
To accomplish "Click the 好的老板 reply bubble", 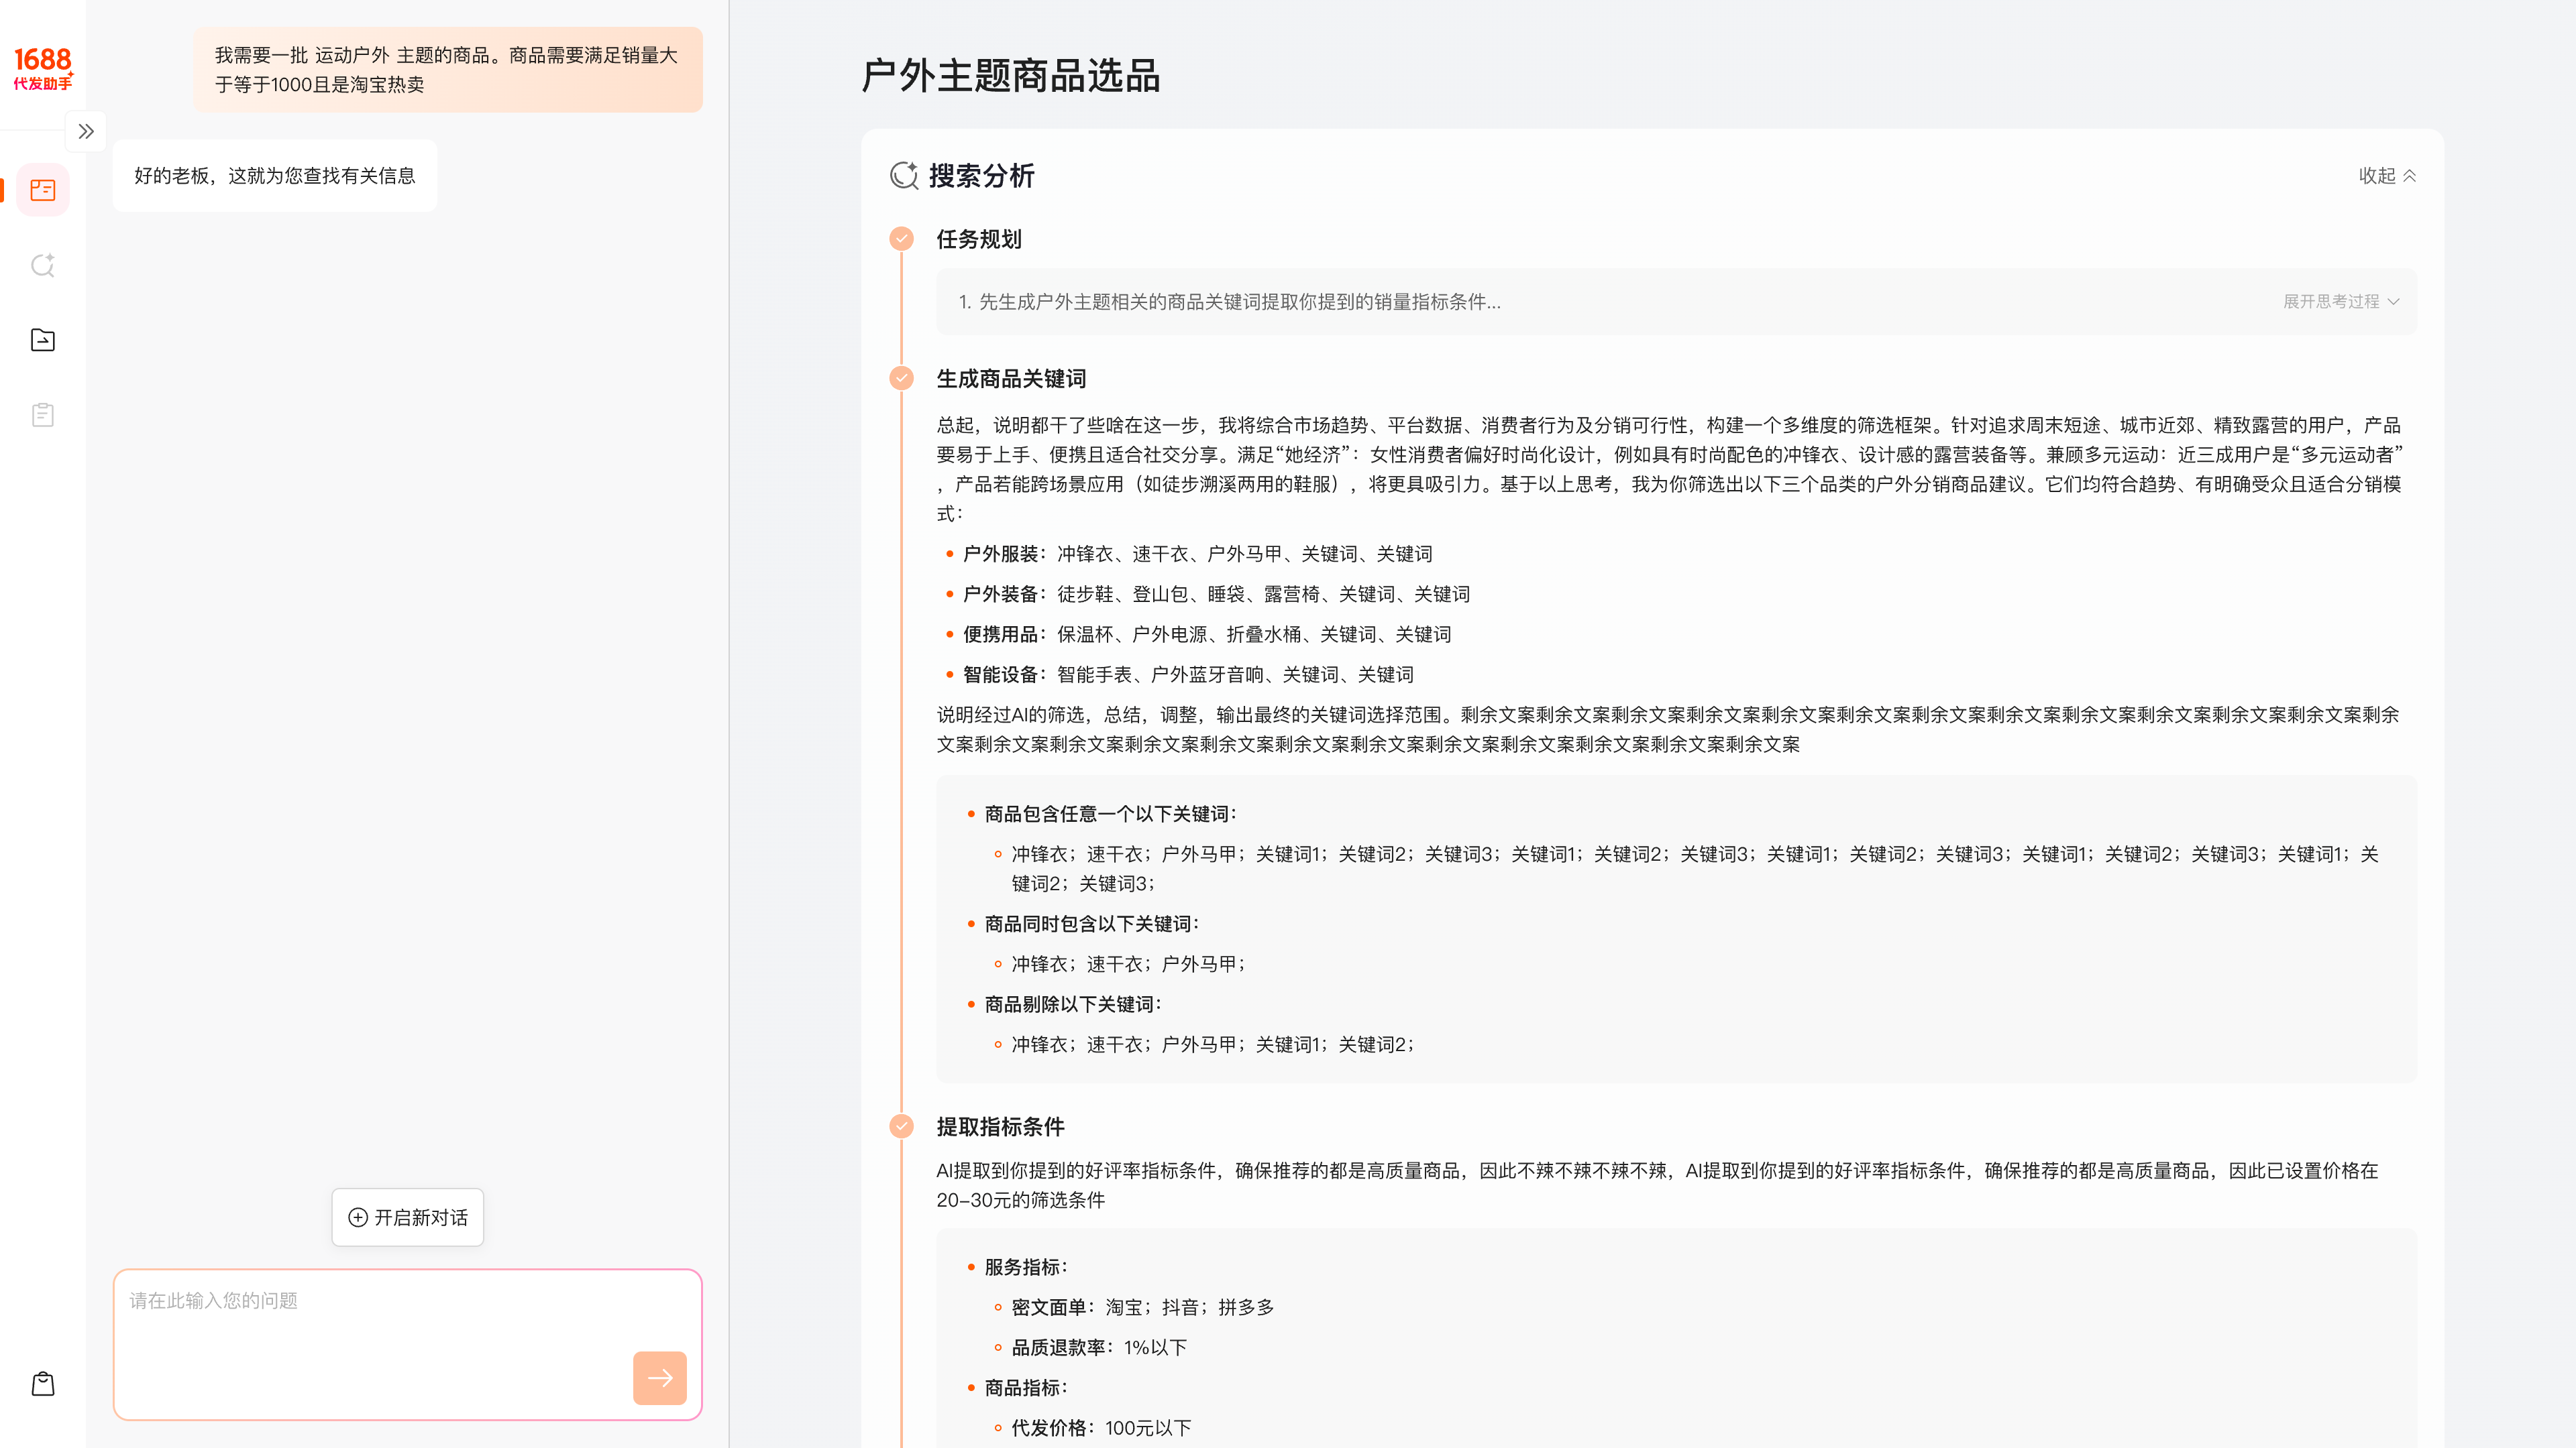I will (275, 176).
